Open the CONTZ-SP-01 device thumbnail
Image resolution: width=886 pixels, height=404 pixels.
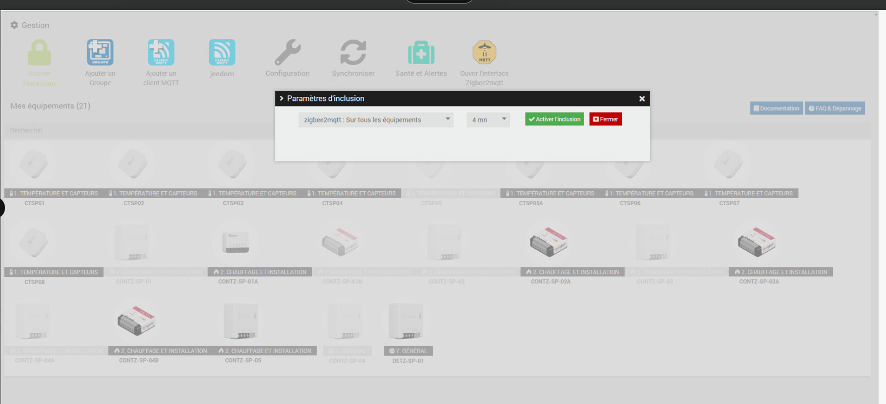132,242
